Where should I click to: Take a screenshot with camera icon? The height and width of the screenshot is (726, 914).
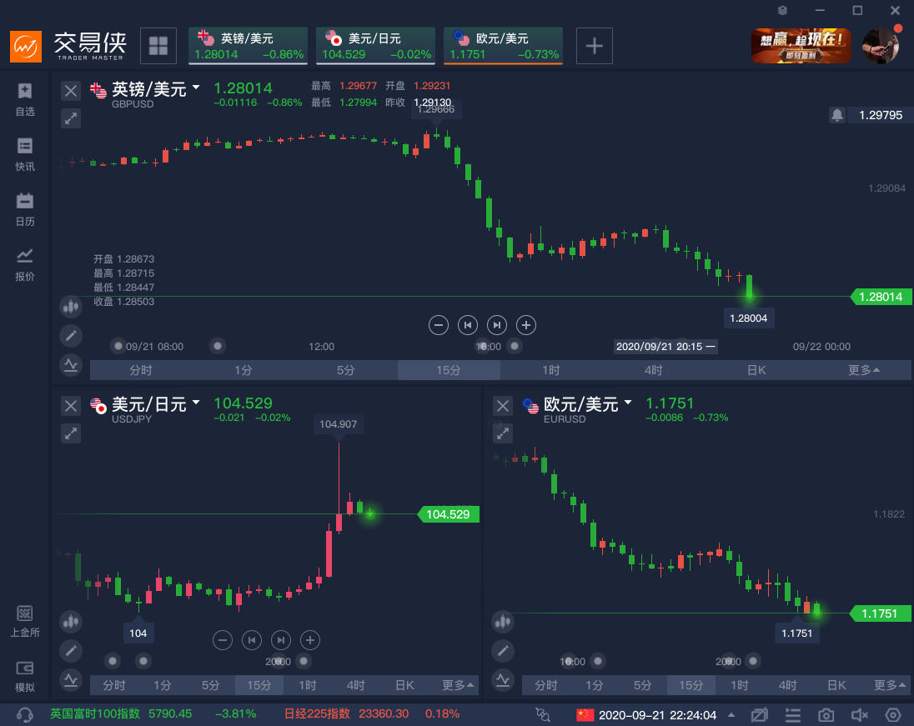click(x=826, y=715)
